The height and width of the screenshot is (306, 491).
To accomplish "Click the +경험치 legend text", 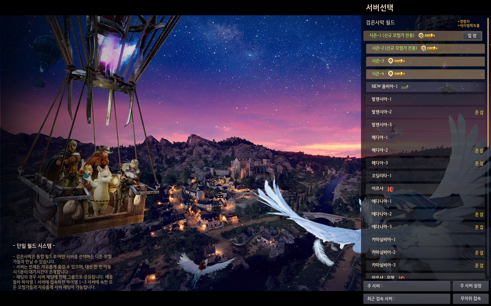I will 463,21.
